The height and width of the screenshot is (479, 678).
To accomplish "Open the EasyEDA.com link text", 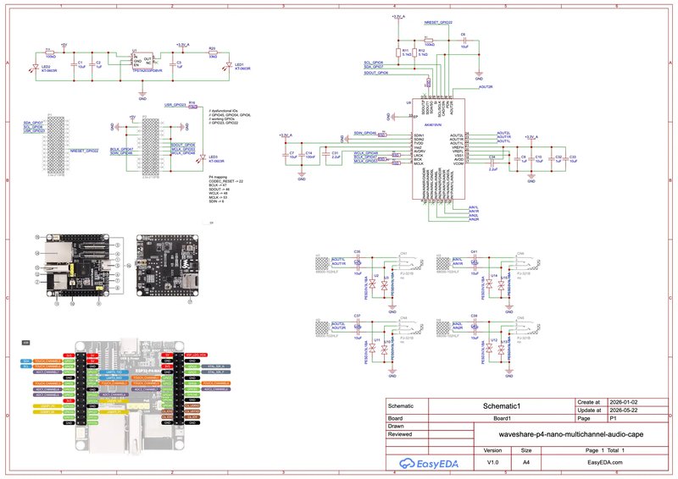I will click(x=605, y=462).
